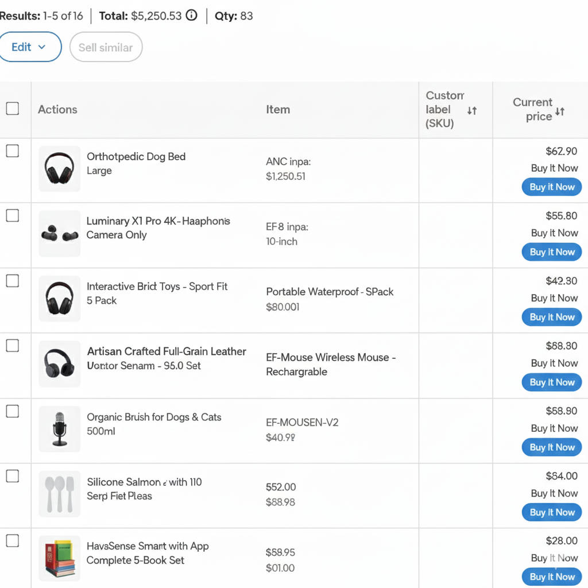The height and width of the screenshot is (588, 588).
Task: Sort by Custom label SKU arrows icon
Action: [x=471, y=110]
